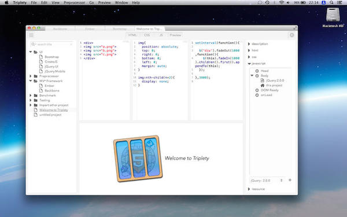Image resolution: width=347 pixels, height=217 pixels.
Task: Open Macintosh HD drive icon on desktop
Action: pos(333,15)
